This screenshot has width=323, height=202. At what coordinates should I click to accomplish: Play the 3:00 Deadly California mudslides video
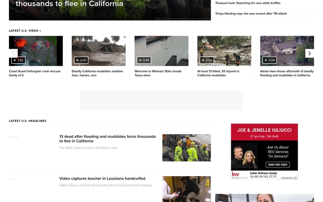81,60
